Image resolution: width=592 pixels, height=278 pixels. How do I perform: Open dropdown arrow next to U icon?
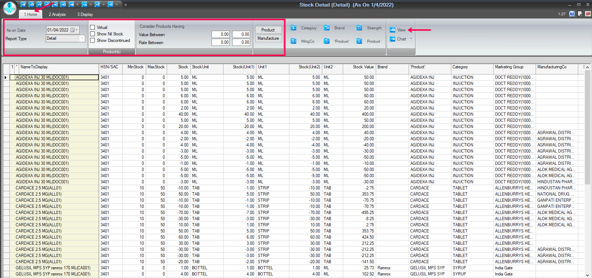tap(116, 5)
